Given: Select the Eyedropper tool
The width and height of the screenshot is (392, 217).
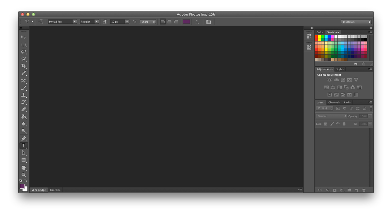Looking at the screenshot, I should coord(24,73).
